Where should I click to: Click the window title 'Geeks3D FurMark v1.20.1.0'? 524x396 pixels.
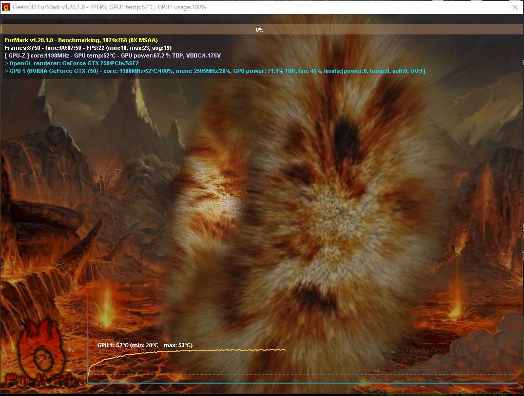point(109,7)
